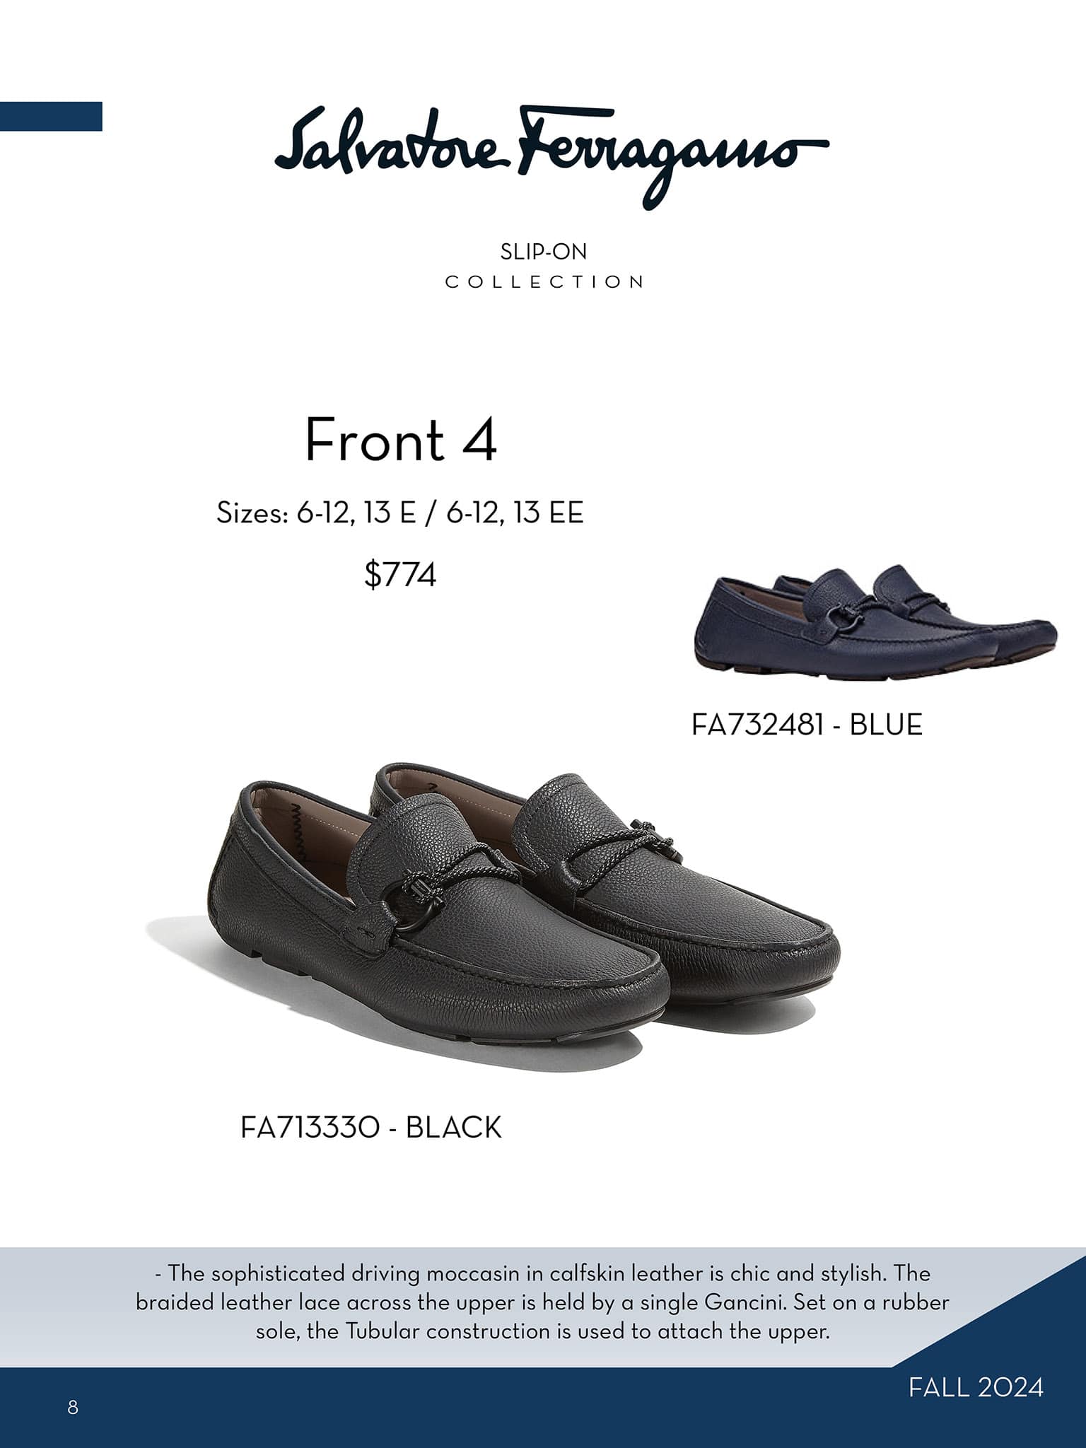Image resolution: width=1086 pixels, height=1448 pixels.
Task: Click the driving moccasin description paragraph
Action: coord(543,1302)
